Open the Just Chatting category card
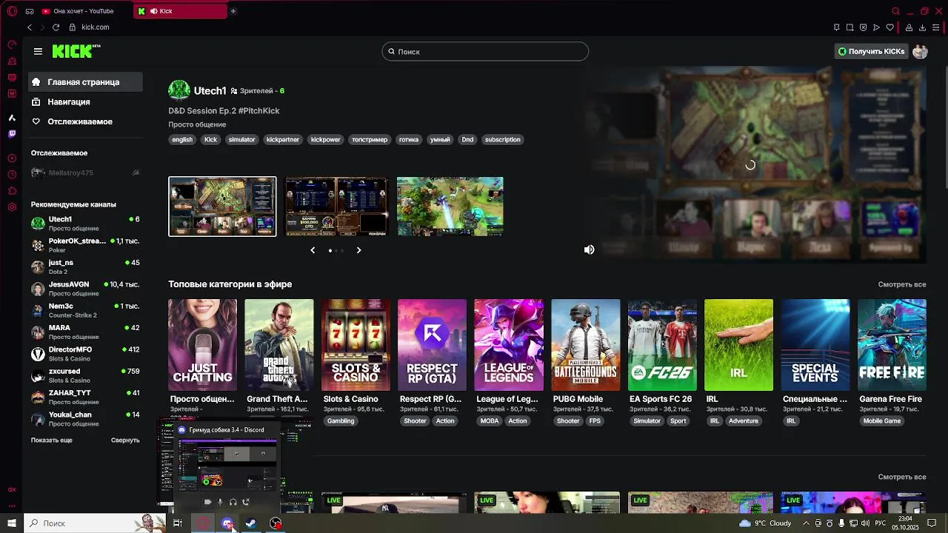 202,345
